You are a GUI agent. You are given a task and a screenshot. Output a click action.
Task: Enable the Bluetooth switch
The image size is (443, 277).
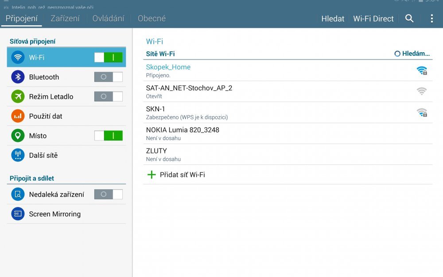coord(108,77)
